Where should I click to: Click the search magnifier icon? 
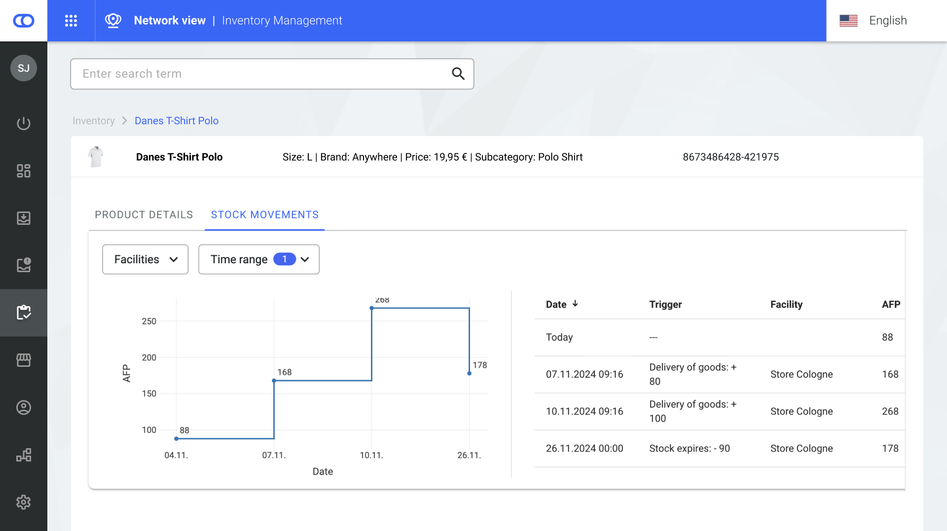click(x=458, y=74)
